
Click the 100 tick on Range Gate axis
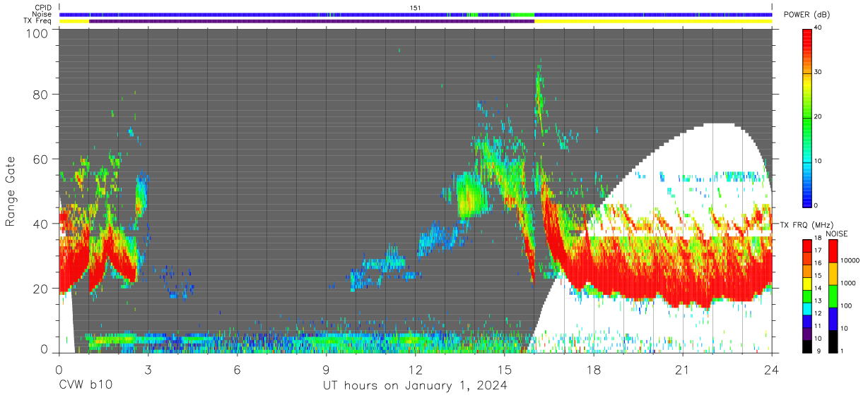[37, 32]
